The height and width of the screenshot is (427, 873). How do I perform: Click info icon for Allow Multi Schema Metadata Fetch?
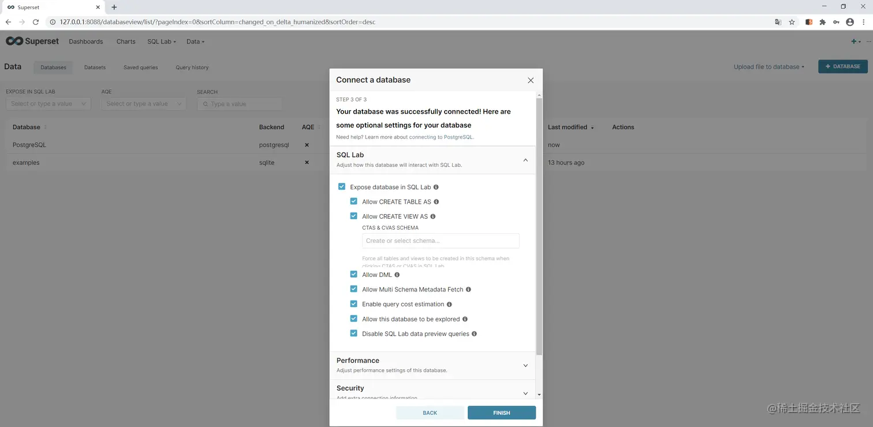point(468,290)
